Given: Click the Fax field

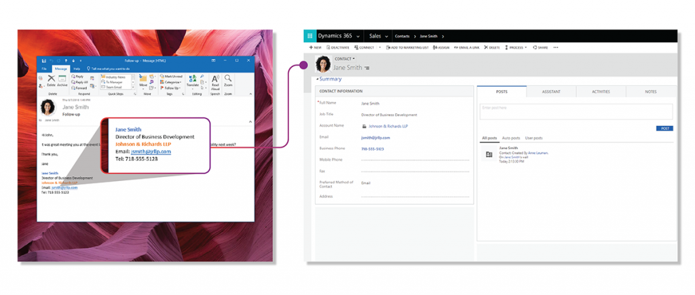Looking at the screenshot, I should [x=415, y=171].
